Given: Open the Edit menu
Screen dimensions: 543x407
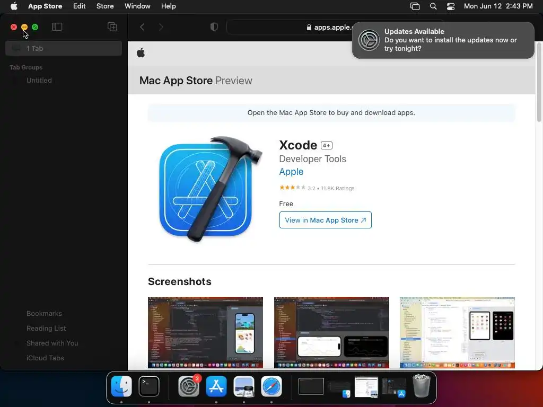Looking at the screenshot, I should pos(80,6).
